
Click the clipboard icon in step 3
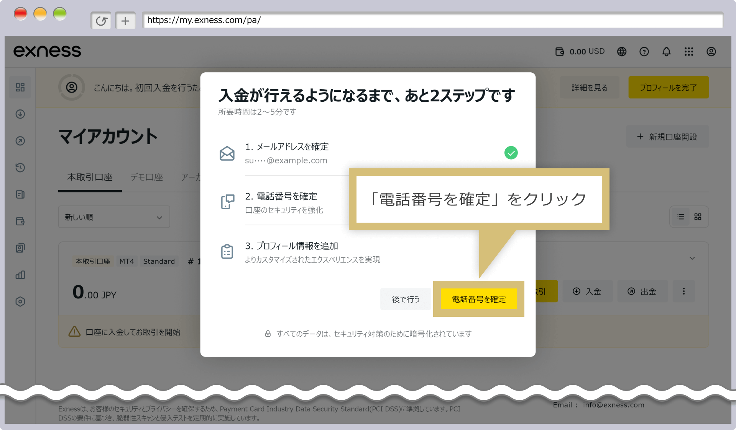tap(227, 252)
